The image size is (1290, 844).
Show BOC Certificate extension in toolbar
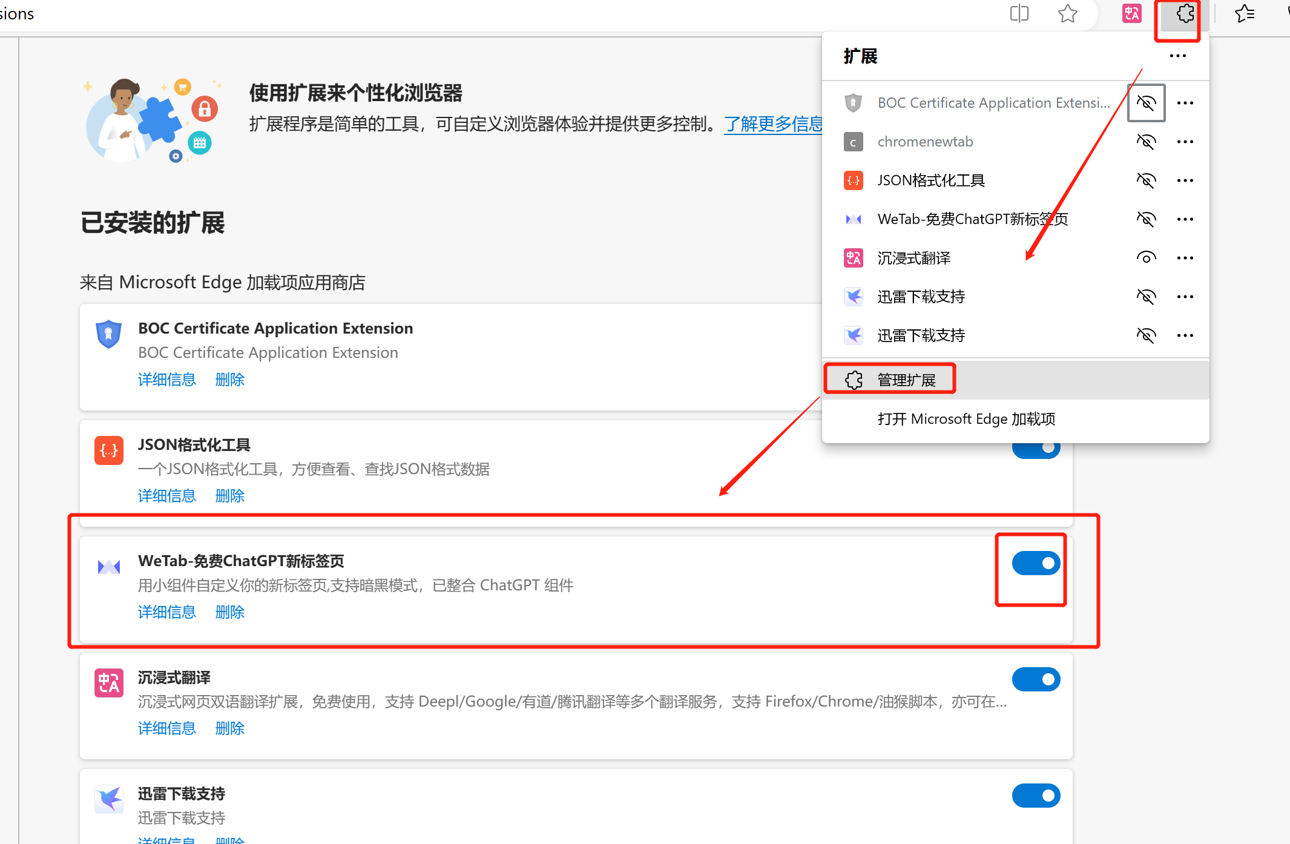(1146, 103)
